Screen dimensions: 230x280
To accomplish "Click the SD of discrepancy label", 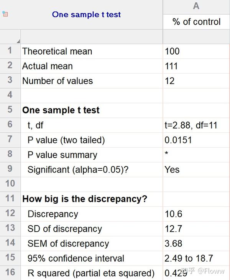I will pos(65,229).
